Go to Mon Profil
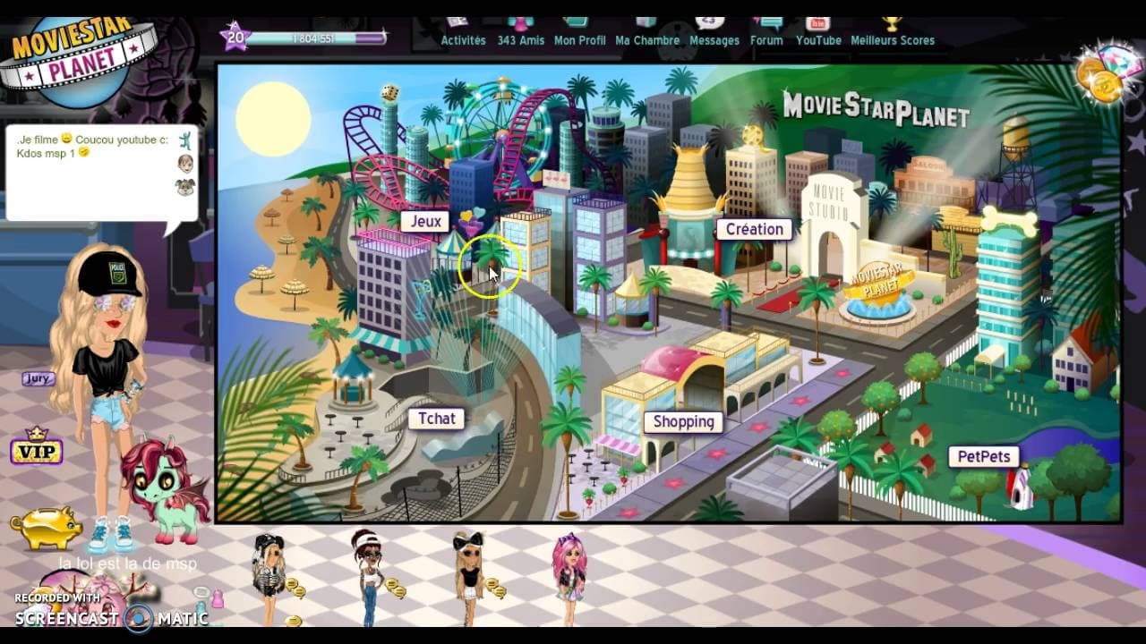The width and height of the screenshot is (1146, 644). pos(579,33)
